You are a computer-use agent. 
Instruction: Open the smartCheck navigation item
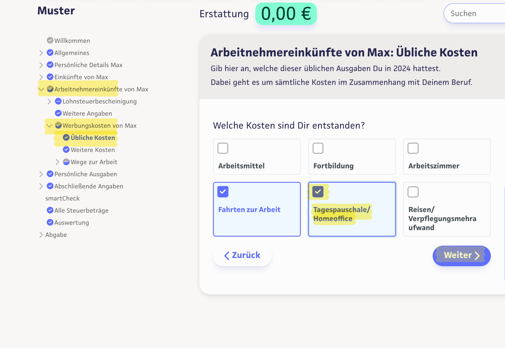(62, 198)
